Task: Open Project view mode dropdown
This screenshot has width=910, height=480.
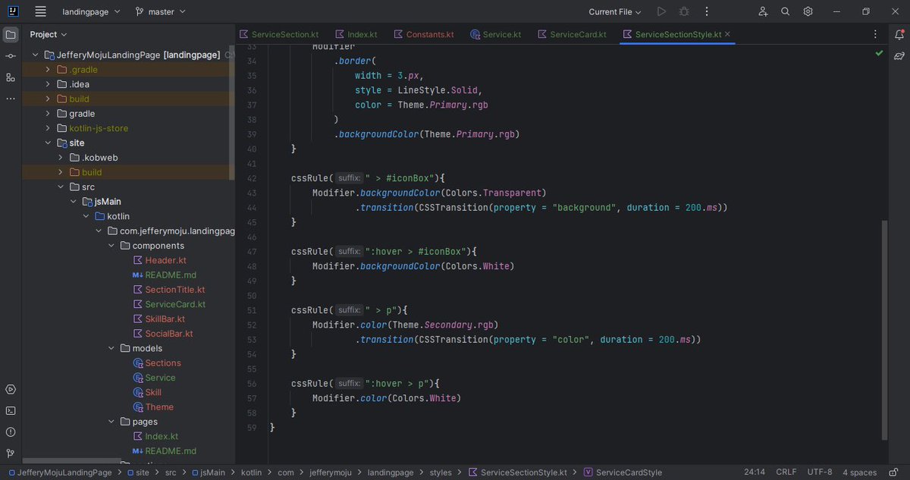Action: pos(49,34)
